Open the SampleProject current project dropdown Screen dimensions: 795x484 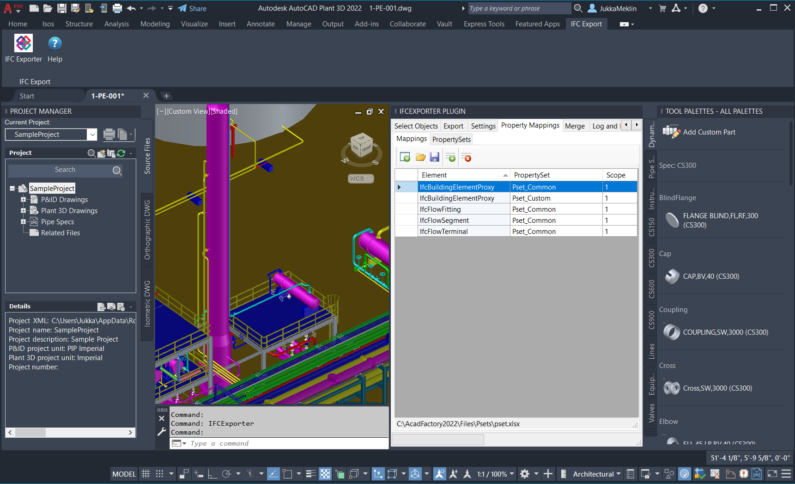click(x=92, y=135)
